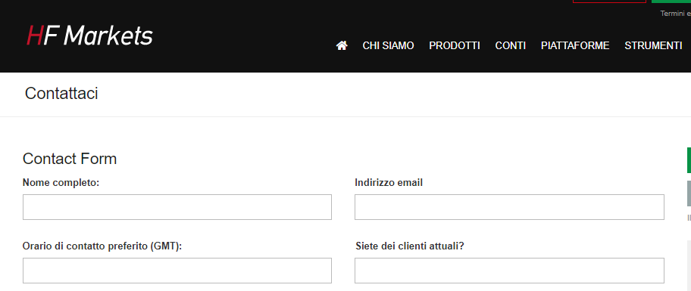Screen dimensions: 691x291
Task: Click the gray sidebar button beside the form
Action: (689, 193)
